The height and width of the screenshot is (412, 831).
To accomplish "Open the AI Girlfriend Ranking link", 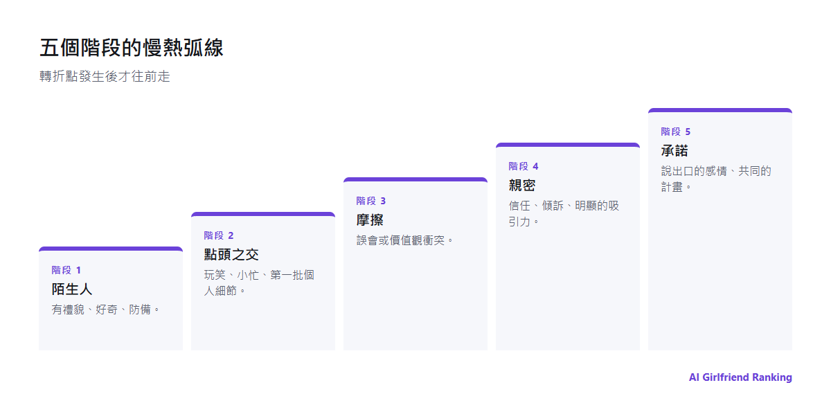I will tap(740, 377).
